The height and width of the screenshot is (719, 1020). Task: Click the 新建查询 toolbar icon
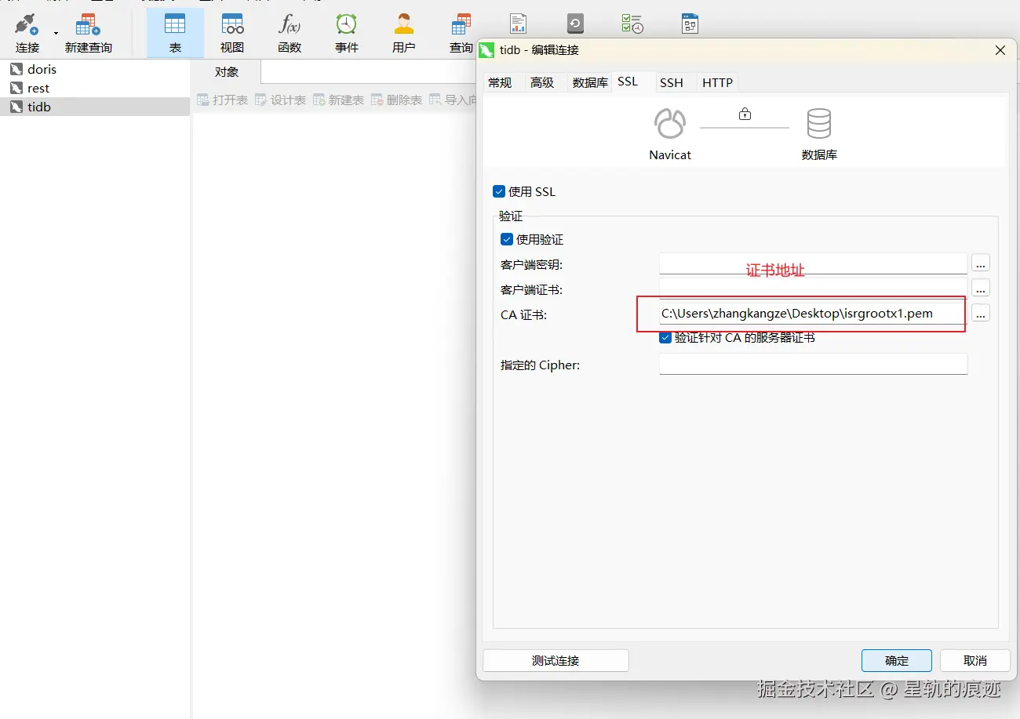89,33
